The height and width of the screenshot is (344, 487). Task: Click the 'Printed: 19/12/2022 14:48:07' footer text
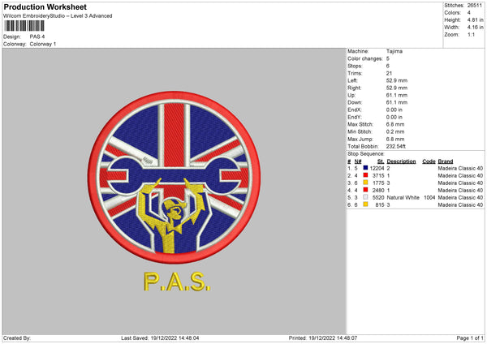point(323,338)
